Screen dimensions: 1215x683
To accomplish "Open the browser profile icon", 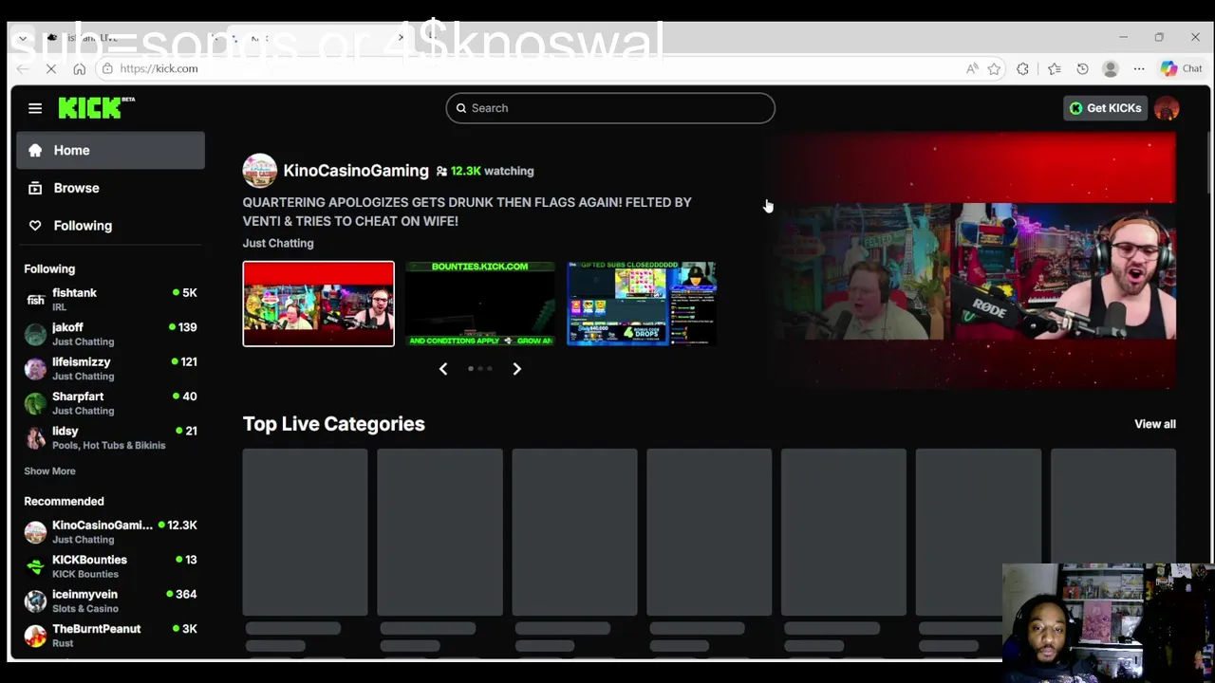I will click(x=1111, y=68).
